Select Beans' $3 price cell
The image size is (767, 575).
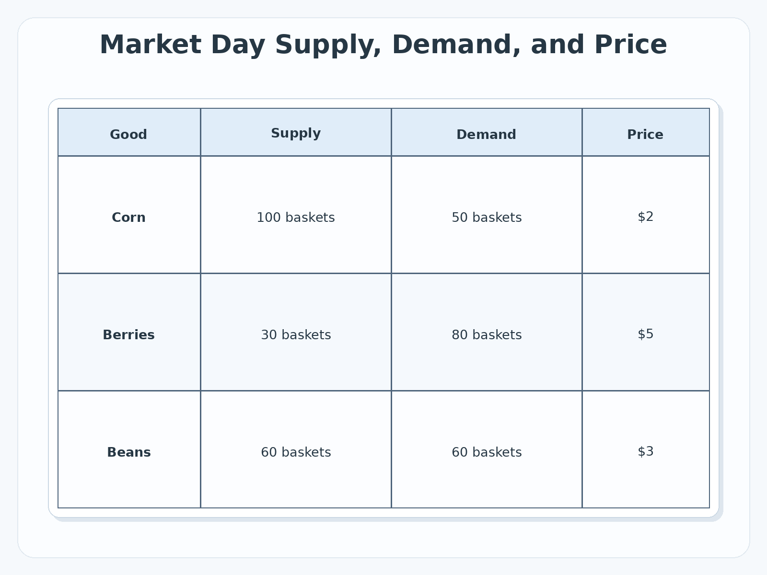(x=646, y=449)
